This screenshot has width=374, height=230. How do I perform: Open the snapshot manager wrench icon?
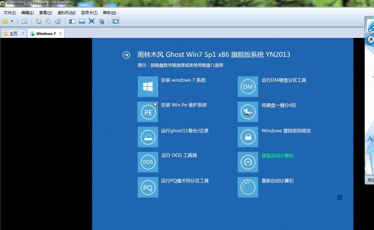58,21
